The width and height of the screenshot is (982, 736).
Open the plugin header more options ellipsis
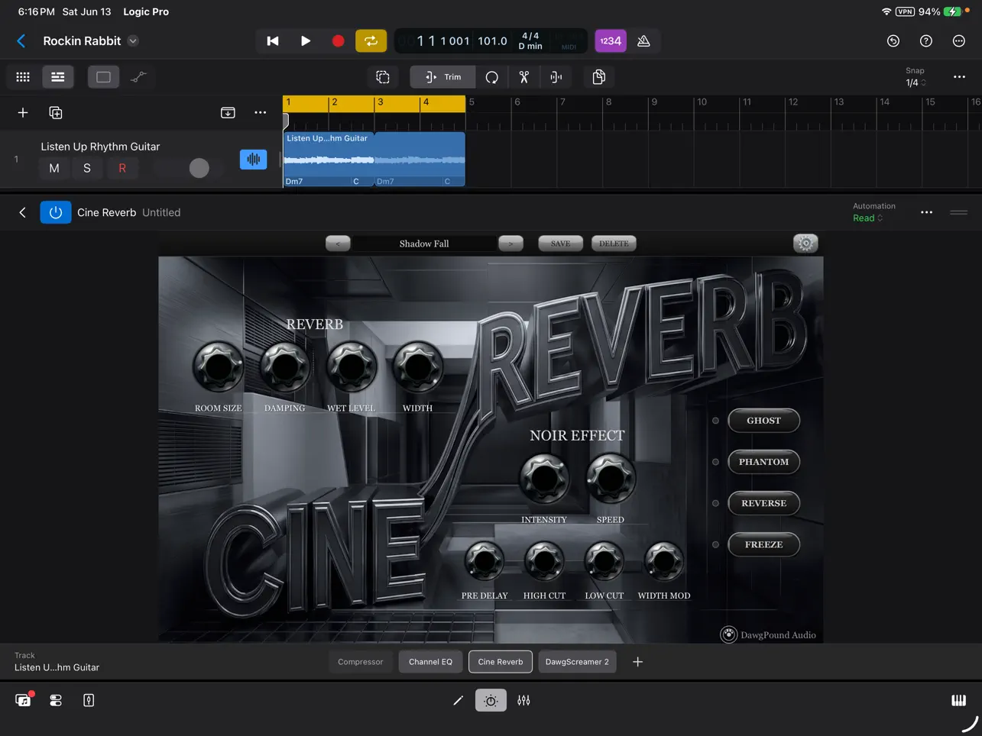tap(926, 212)
